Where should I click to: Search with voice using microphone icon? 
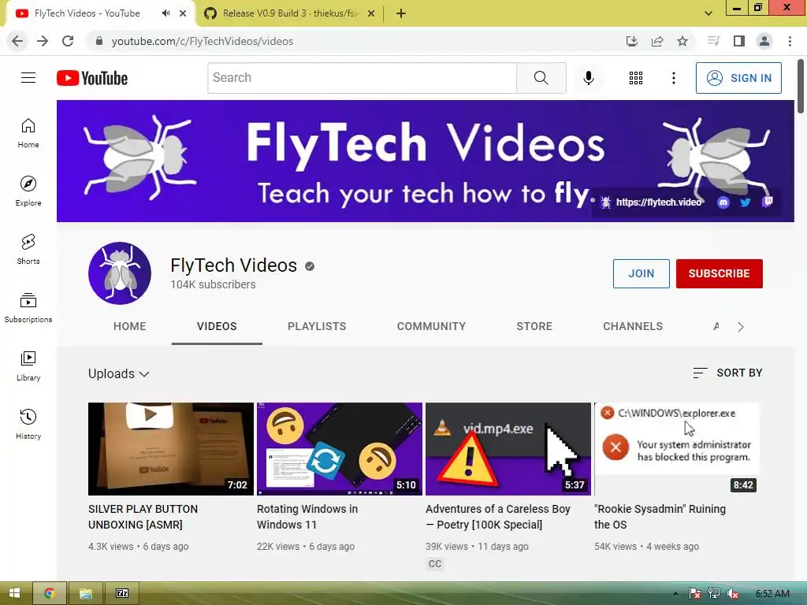[588, 78]
